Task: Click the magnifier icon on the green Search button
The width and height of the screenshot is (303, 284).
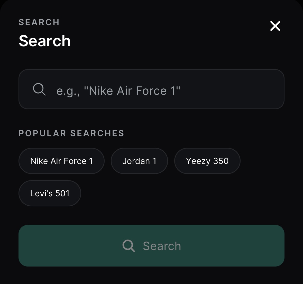Action: coord(128,246)
